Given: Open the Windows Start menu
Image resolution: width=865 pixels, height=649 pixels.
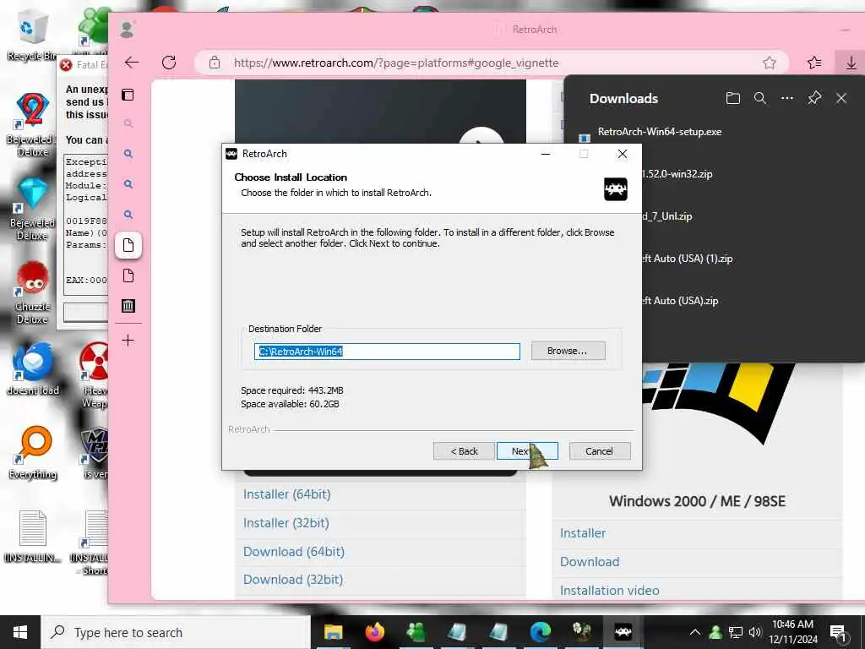Looking at the screenshot, I should click(x=20, y=632).
